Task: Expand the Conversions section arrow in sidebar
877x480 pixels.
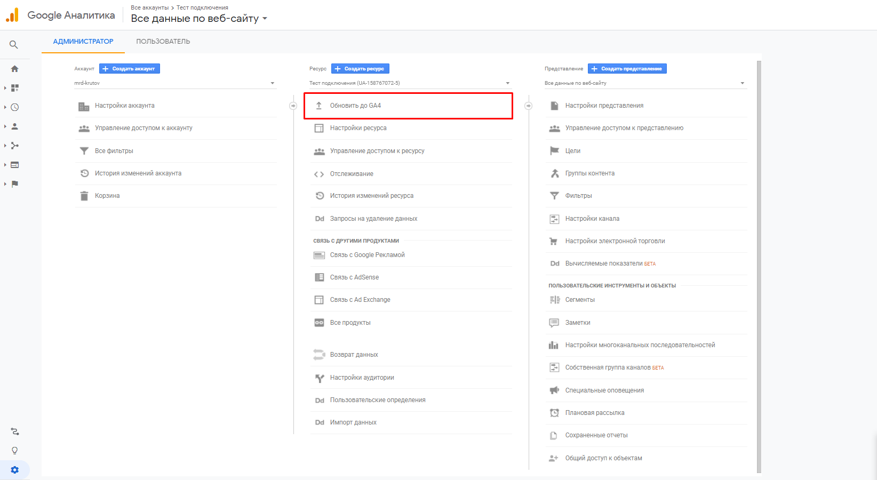Action: point(5,184)
